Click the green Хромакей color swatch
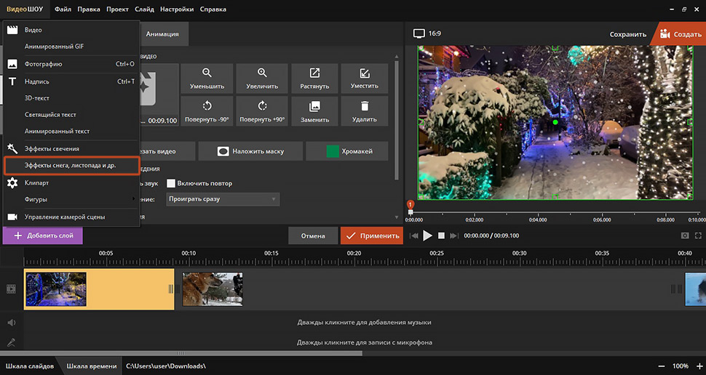The image size is (706, 375). click(x=333, y=152)
